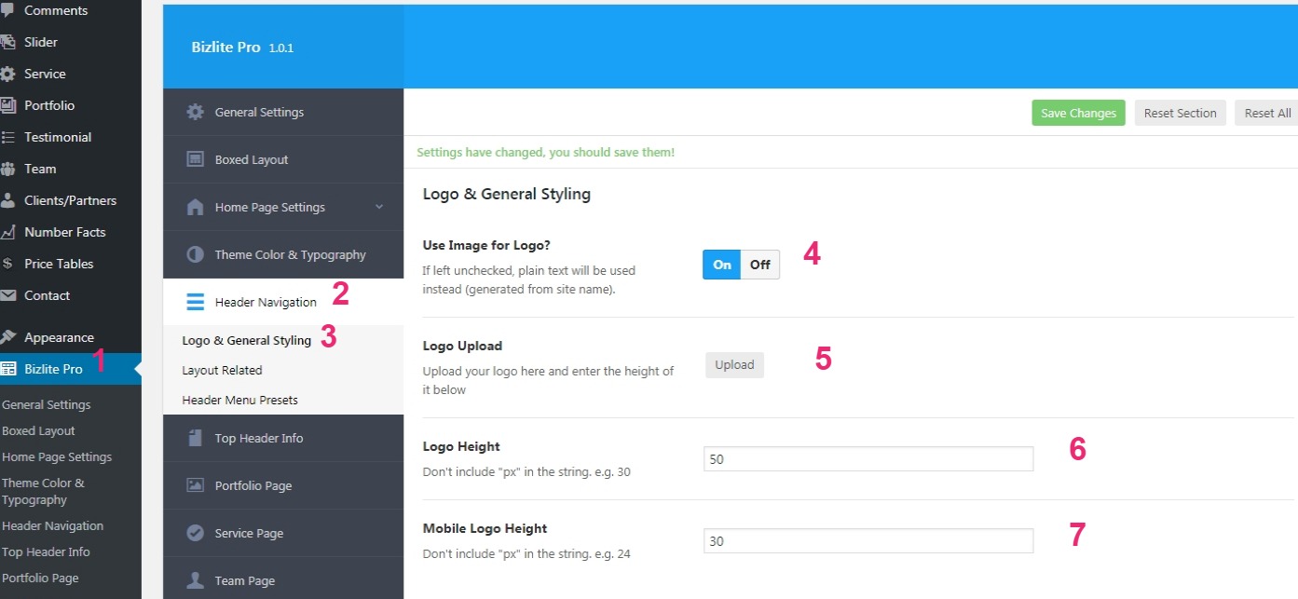Click the Reset Section button
1298x599 pixels.
pyautogui.click(x=1180, y=113)
